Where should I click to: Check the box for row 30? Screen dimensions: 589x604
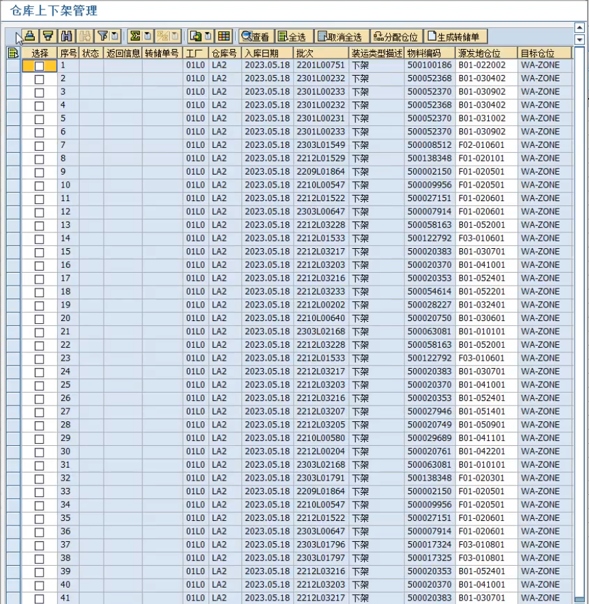(x=40, y=452)
